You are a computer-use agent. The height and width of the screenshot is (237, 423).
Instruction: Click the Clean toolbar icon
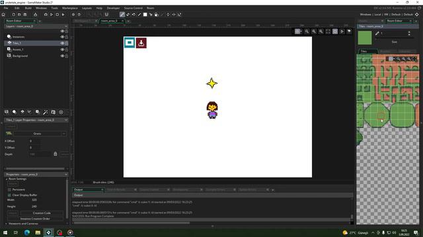click(63, 14)
